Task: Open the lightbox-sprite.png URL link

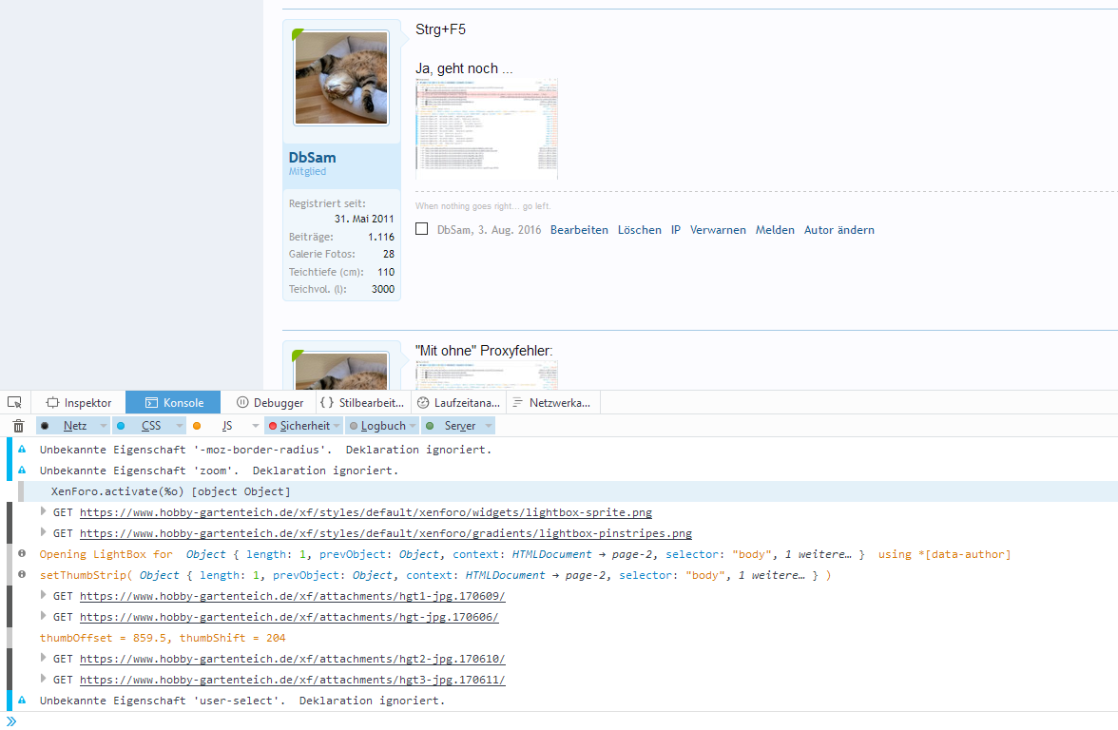Action: point(366,512)
